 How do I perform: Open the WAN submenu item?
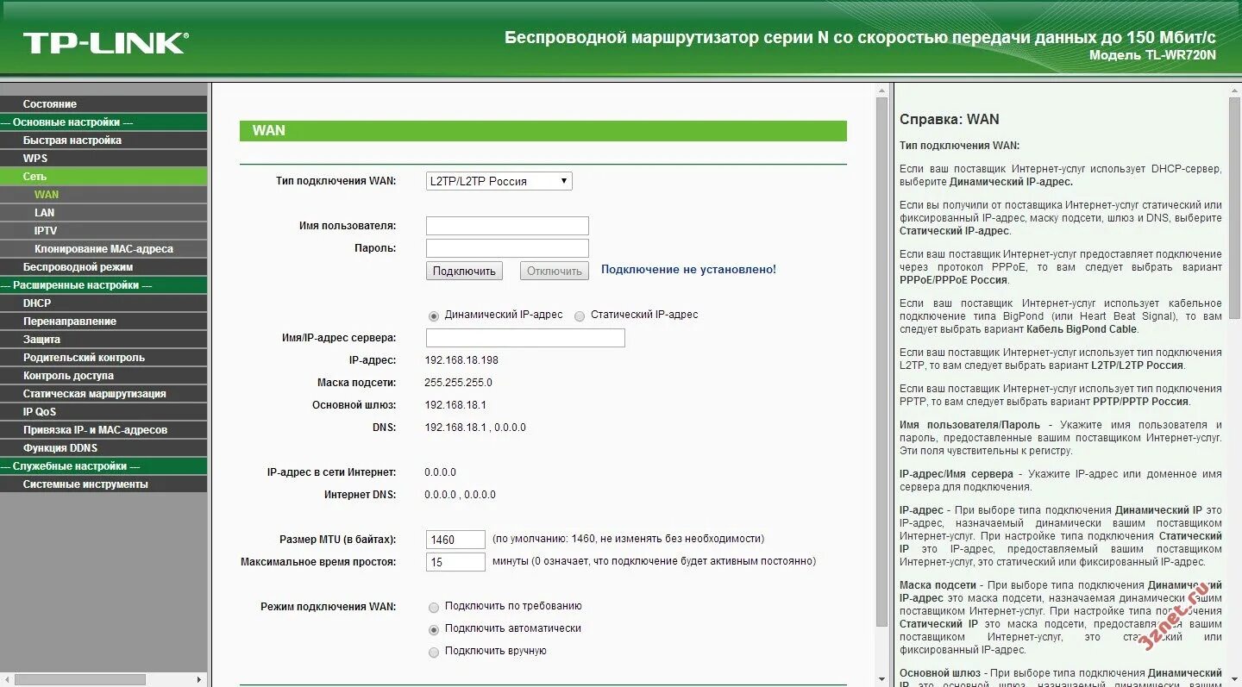click(x=103, y=194)
